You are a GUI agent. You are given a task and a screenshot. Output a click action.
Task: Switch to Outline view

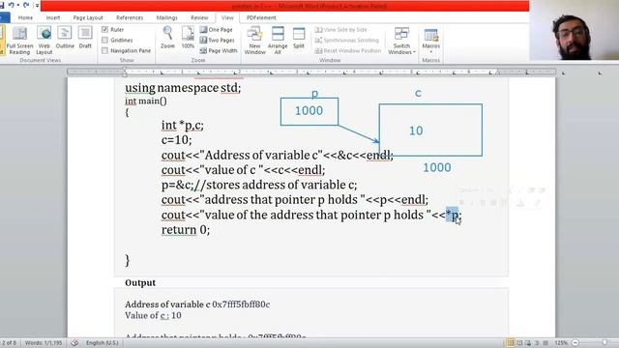[x=65, y=38]
